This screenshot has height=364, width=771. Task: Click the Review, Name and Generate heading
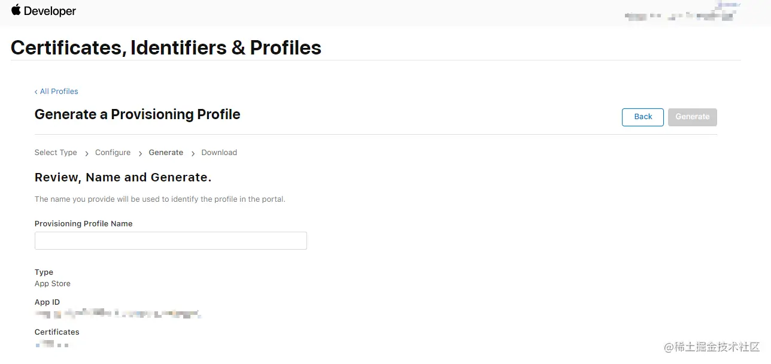(x=123, y=178)
